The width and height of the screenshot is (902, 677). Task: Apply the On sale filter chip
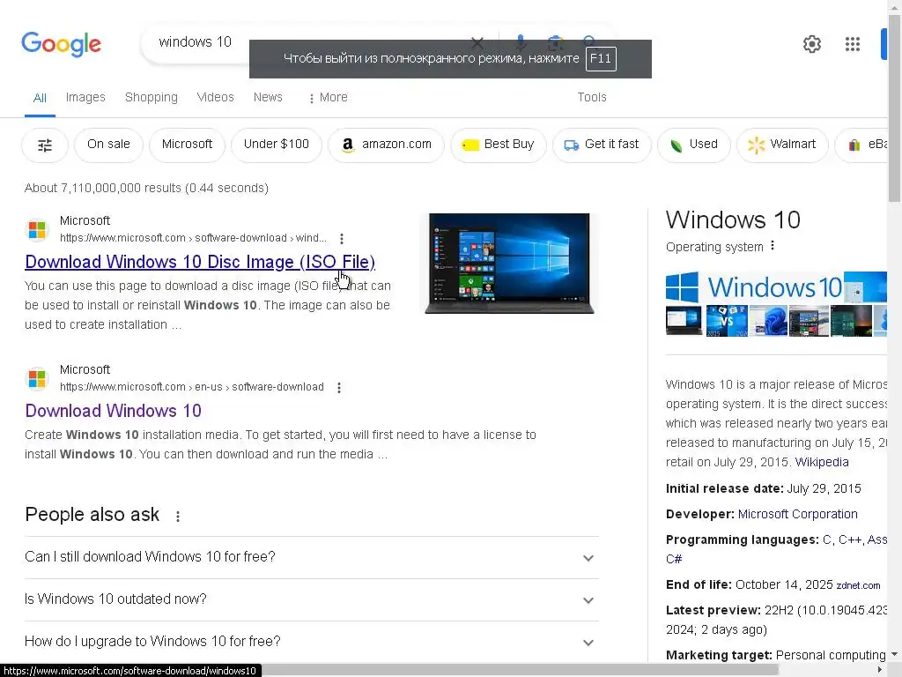108,145
